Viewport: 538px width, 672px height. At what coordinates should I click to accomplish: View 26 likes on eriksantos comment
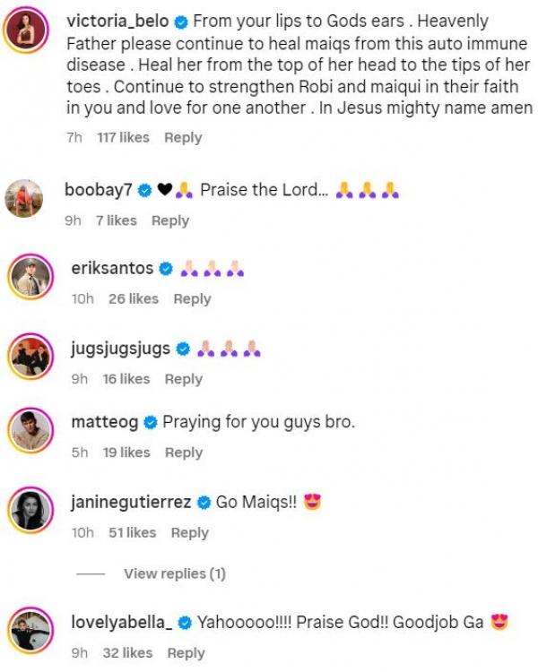pyautogui.click(x=133, y=299)
